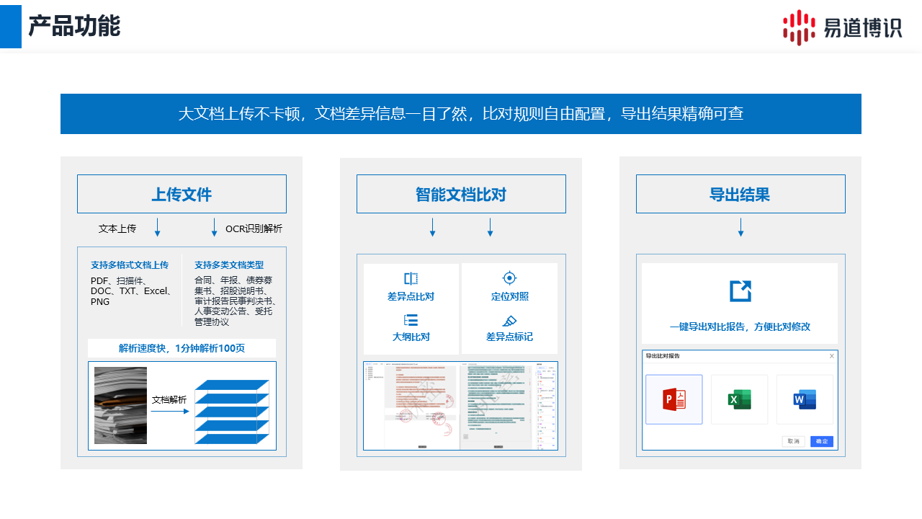Click the 差异点比对 compare icon
The height and width of the screenshot is (519, 922).
coord(411,278)
